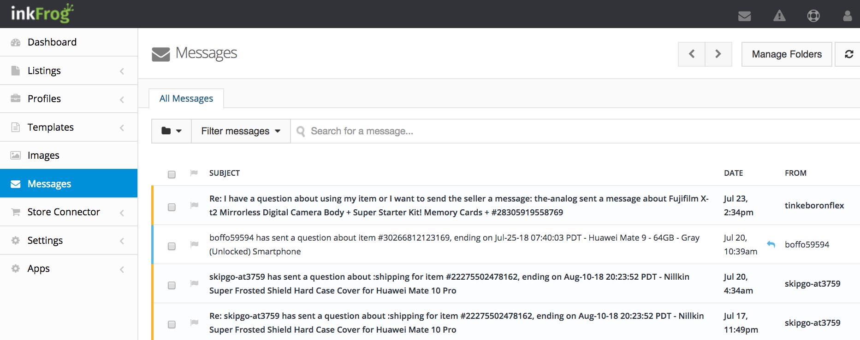Viewport: 860px width, 340px height.
Task: Open the user account profile icon
Action: point(848,16)
